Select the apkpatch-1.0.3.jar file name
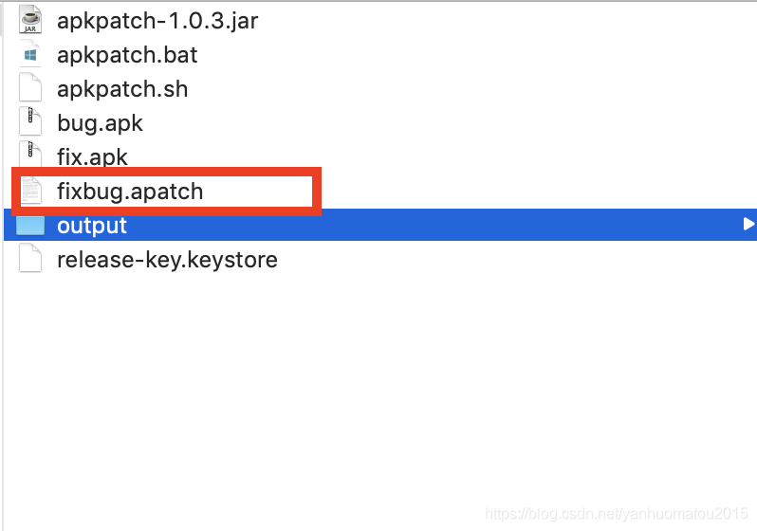Image resolution: width=757 pixels, height=531 pixels. [157, 21]
